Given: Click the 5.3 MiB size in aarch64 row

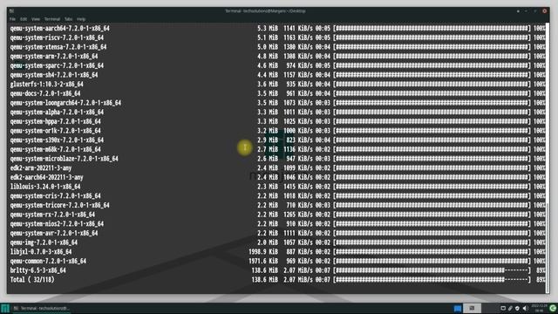Looking at the screenshot, I should point(268,28).
